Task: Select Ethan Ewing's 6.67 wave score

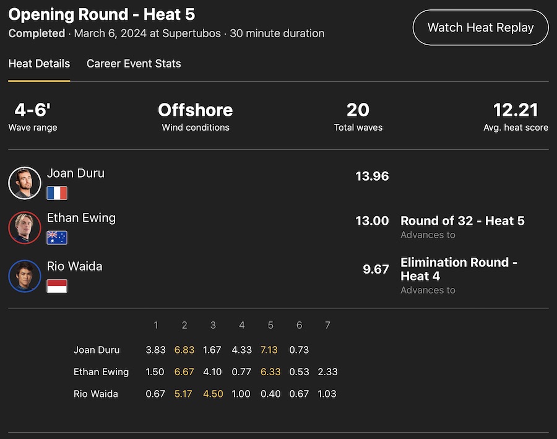Action: 184,372
